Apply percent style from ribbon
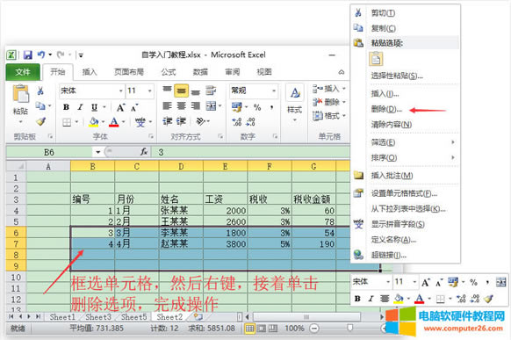511x340 pixels. tap(257, 107)
